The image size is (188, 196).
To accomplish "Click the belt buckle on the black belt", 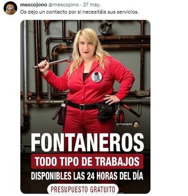I will point(82,108).
